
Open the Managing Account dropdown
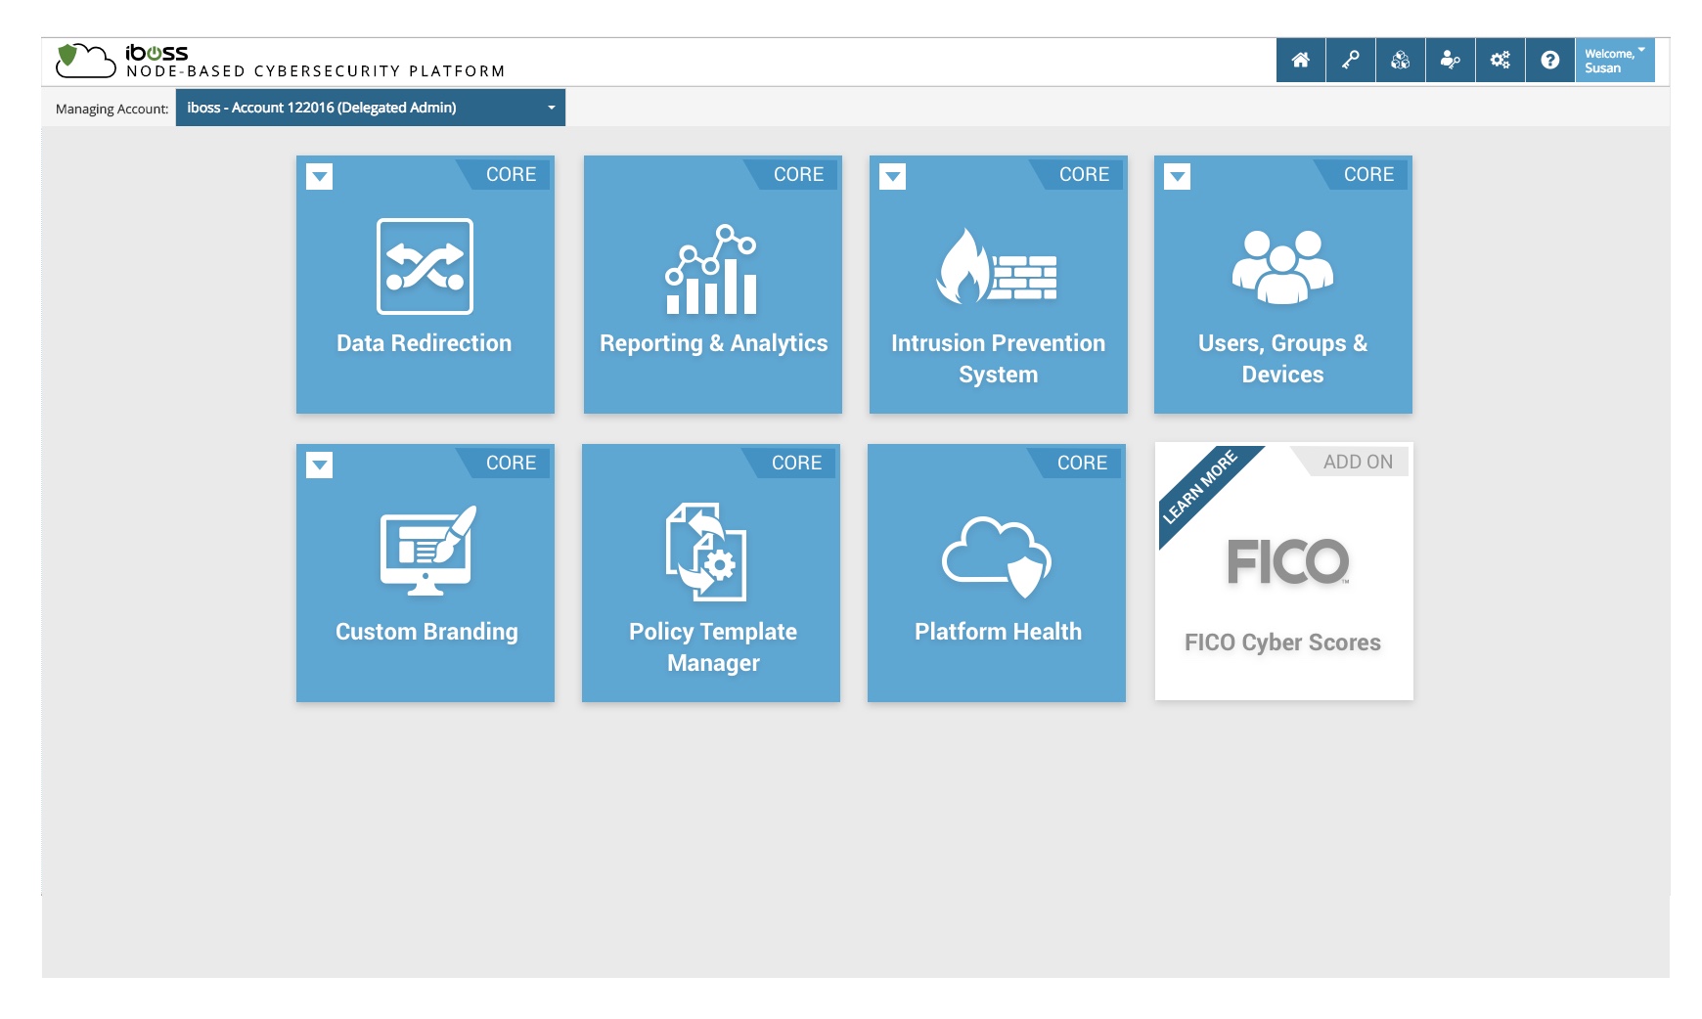click(x=371, y=108)
